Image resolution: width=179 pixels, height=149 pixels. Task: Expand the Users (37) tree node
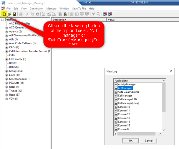[6, 95]
